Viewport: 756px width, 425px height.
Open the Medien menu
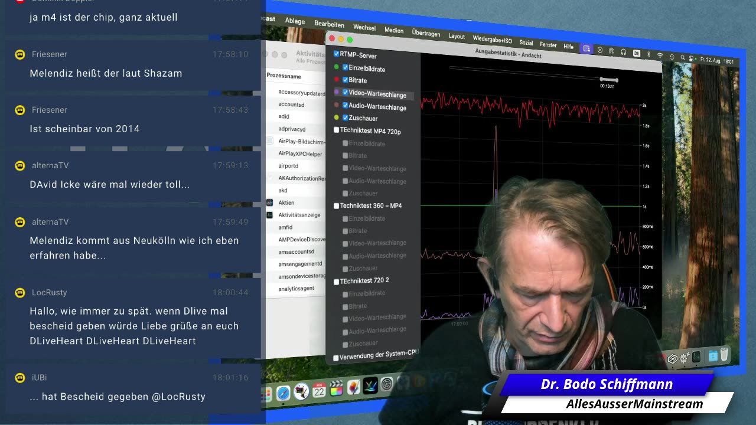[x=394, y=31]
